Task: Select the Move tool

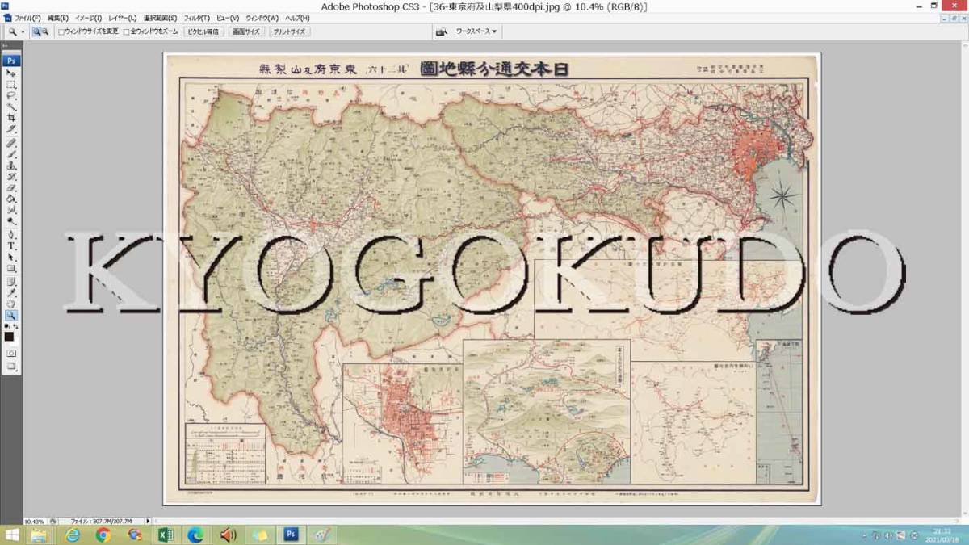Action: click(11, 73)
